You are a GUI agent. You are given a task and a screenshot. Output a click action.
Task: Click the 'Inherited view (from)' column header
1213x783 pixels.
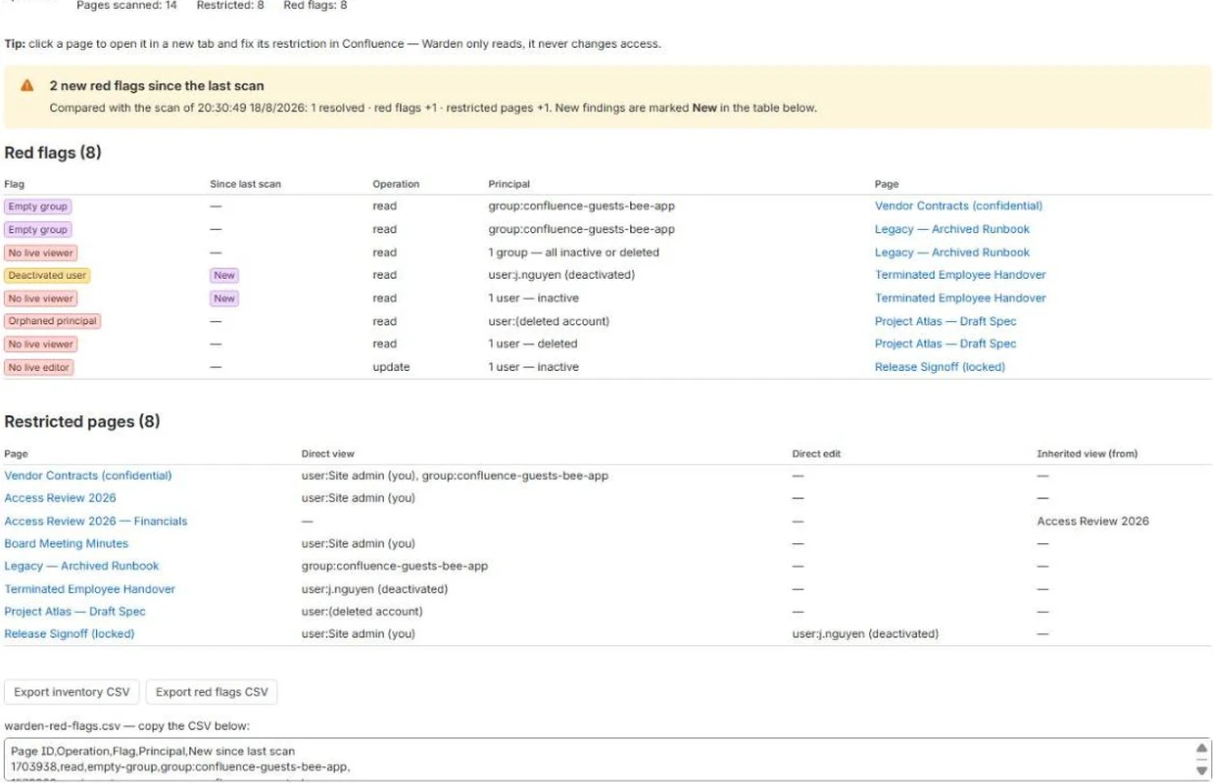pos(1087,454)
